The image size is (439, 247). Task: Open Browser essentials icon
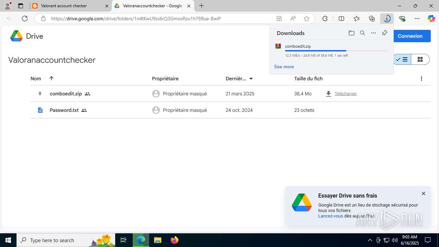pyautogui.click(x=402, y=19)
